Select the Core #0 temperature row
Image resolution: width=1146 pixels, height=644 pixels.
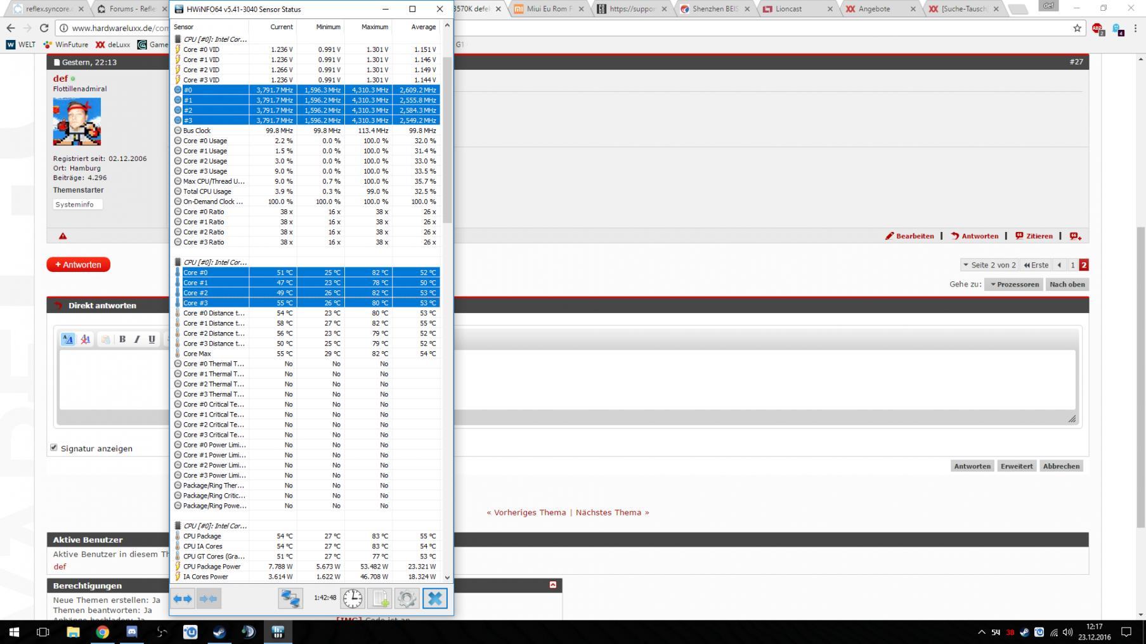pos(306,273)
